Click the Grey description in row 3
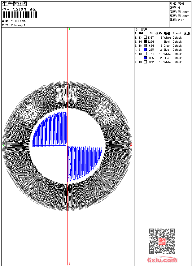The height and width of the screenshot is (266, 192). pos(167,46)
